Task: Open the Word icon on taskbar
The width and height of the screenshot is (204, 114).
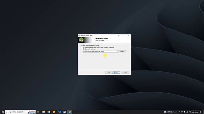Action: point(64,112)
